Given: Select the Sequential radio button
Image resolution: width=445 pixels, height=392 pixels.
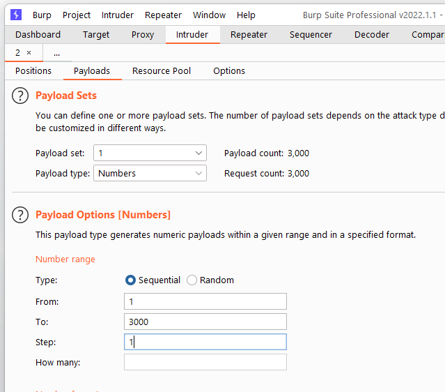Looking at the screenshot, I should pos(130,280).
